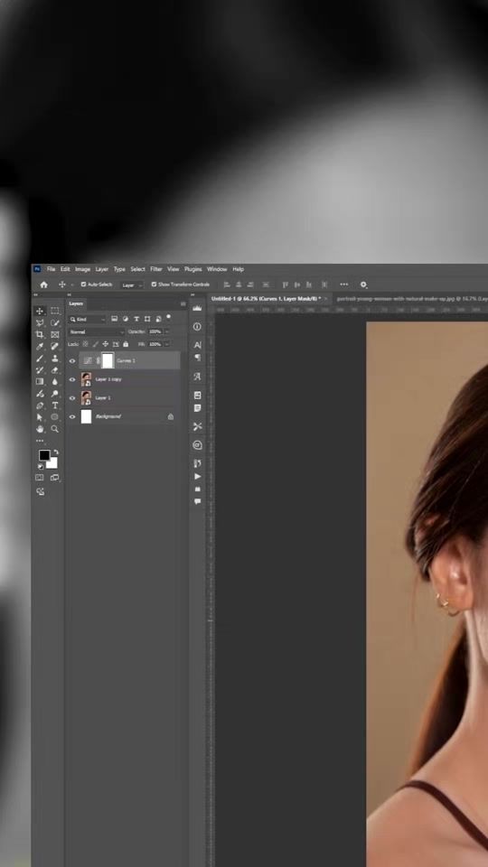The width and height of the screenshot is (488, 867).
Task: Open the Actions panel play icon
Action: pyautogui.click(x=197, y=476)
